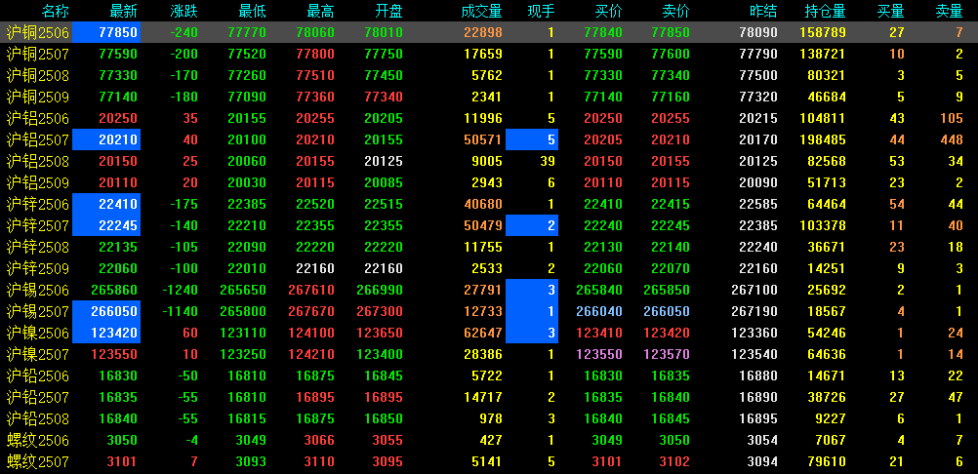Select the 沪锡2507 contract name

pyautogui.click(x=37, y=311)
